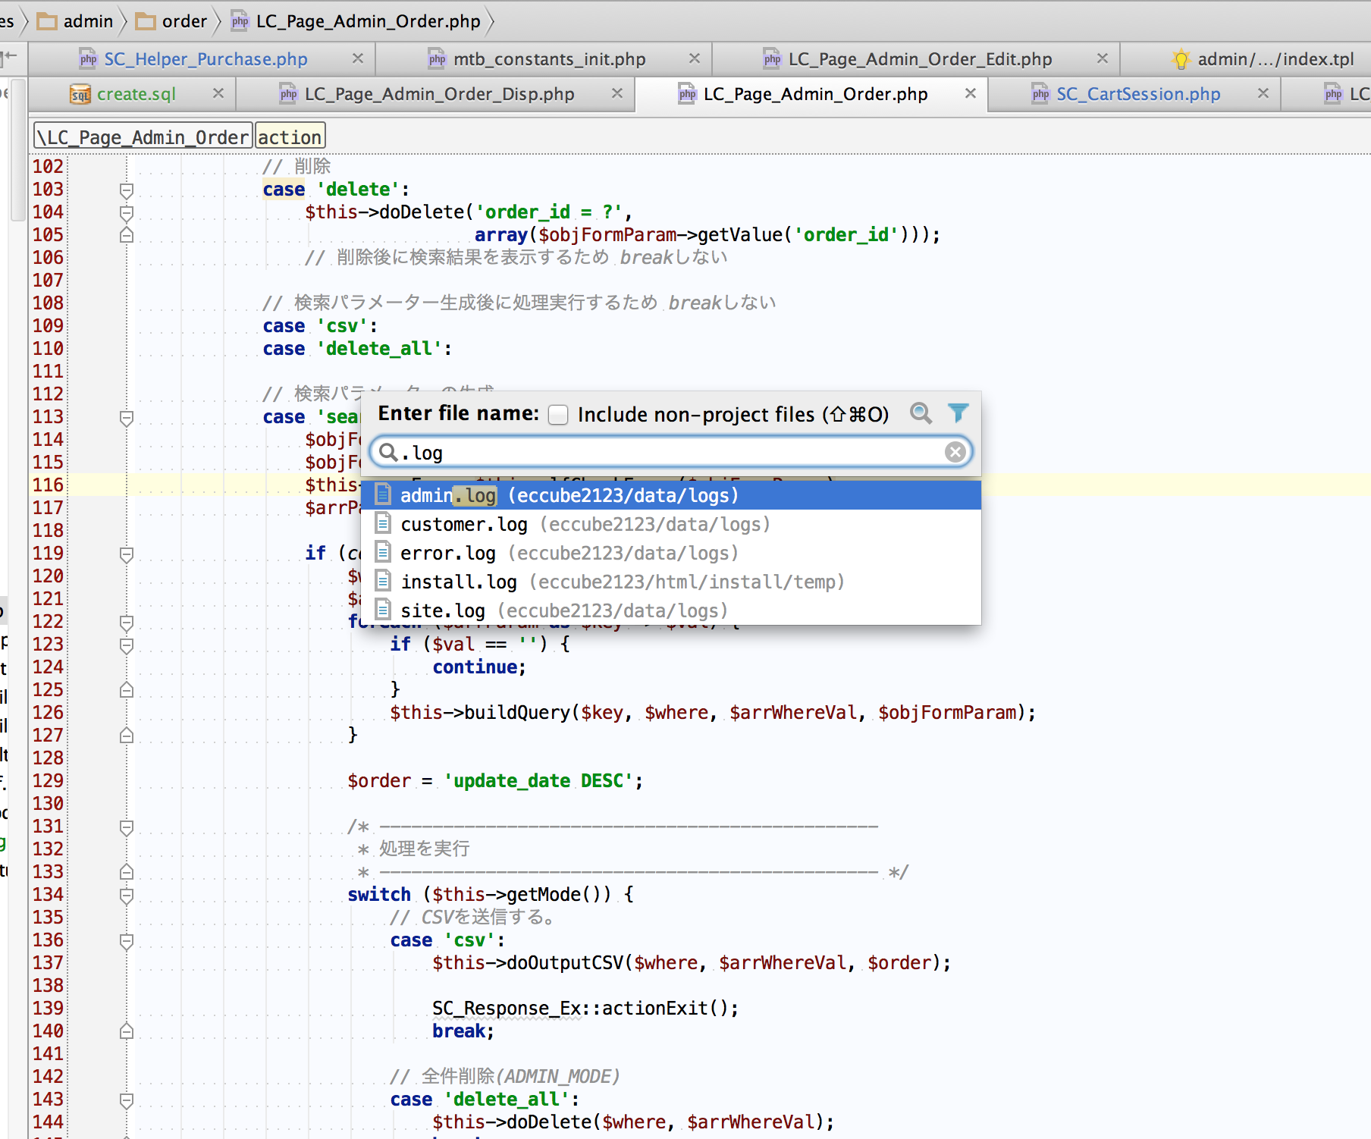Screen dimensions: 1371x1139
Task: Click the magnifier icon beside the filter
Action: coord(921,413)
